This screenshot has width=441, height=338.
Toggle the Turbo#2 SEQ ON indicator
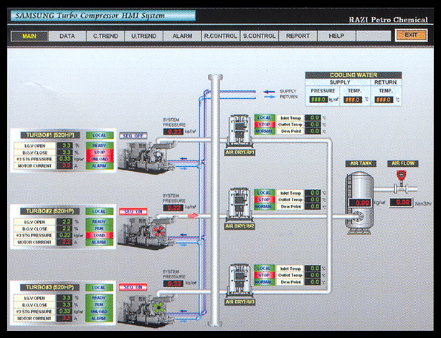pyautogui.click(x=133, y=211)
